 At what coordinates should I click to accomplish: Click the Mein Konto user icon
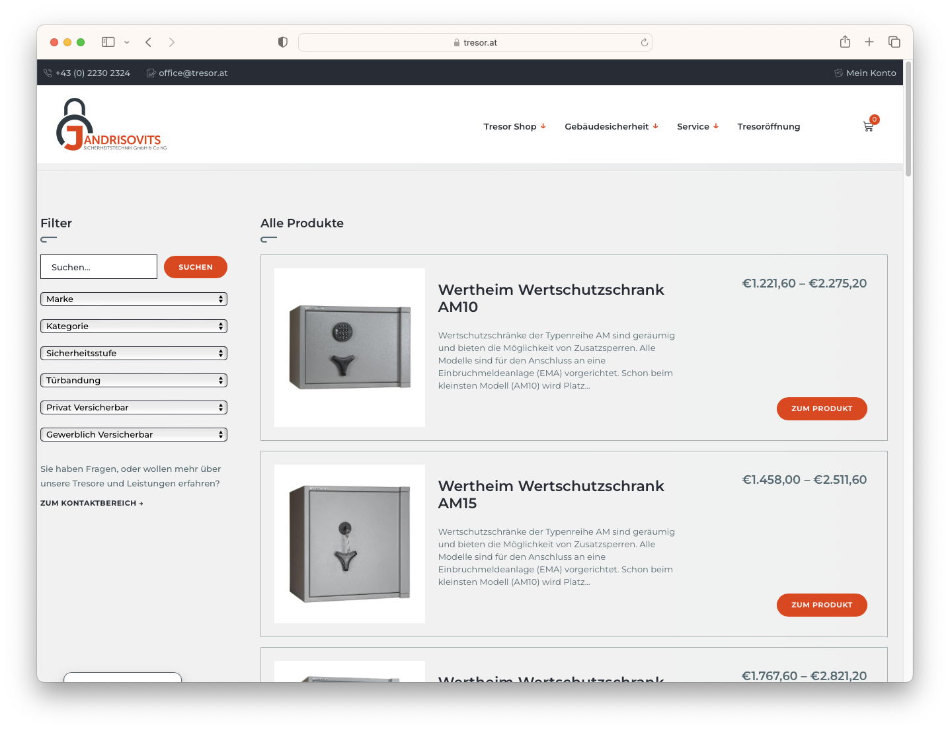click(x=838, y=73)
